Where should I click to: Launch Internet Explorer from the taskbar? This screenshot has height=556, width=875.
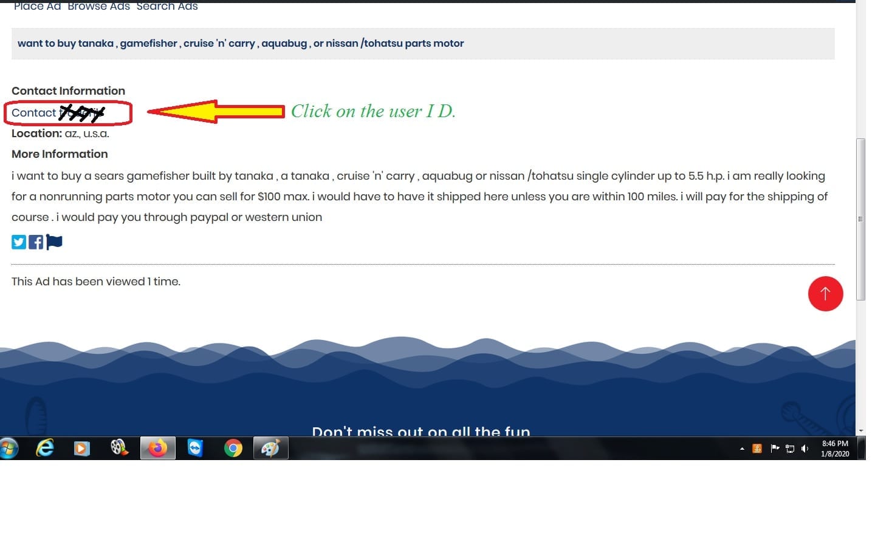[45, 449]
